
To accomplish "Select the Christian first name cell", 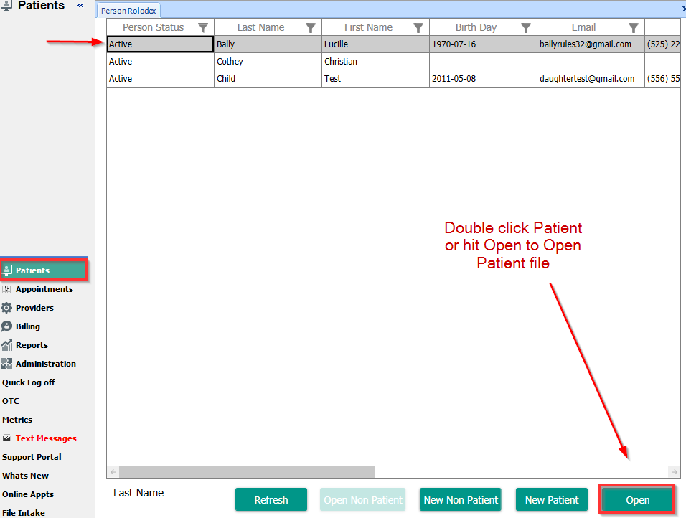I will coord(375,61).
